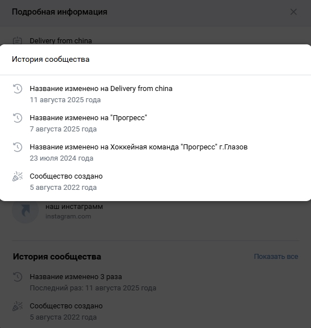The width and height of the screenshot is (311, 328).
Task: Close the 'Подробная информация' panel with the X
Action: (x=294, y=12)
